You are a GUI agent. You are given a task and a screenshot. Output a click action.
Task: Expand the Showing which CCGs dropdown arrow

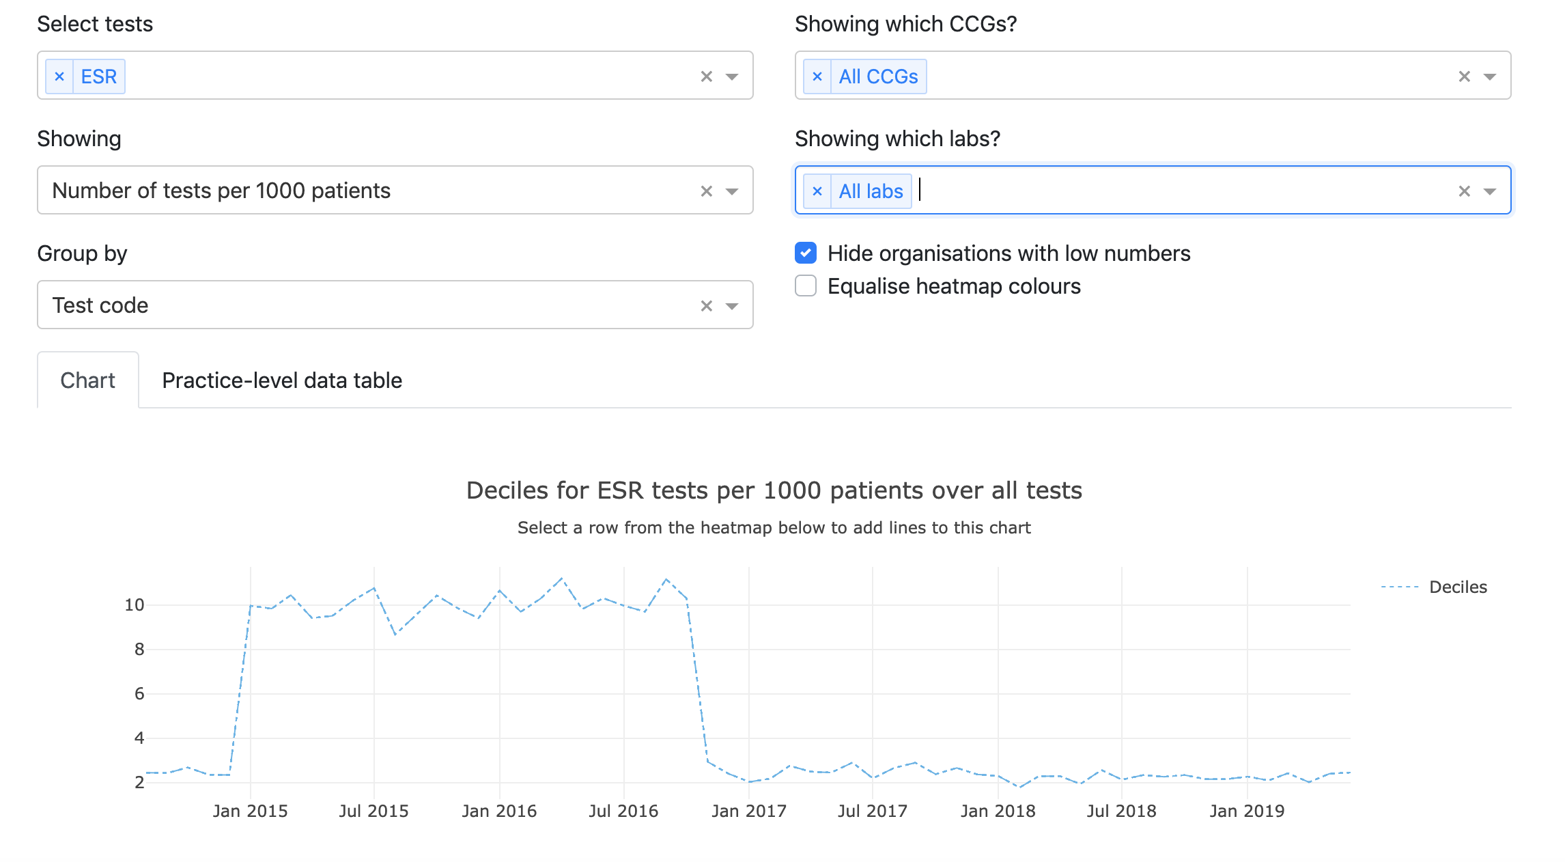click(1490, 77)
